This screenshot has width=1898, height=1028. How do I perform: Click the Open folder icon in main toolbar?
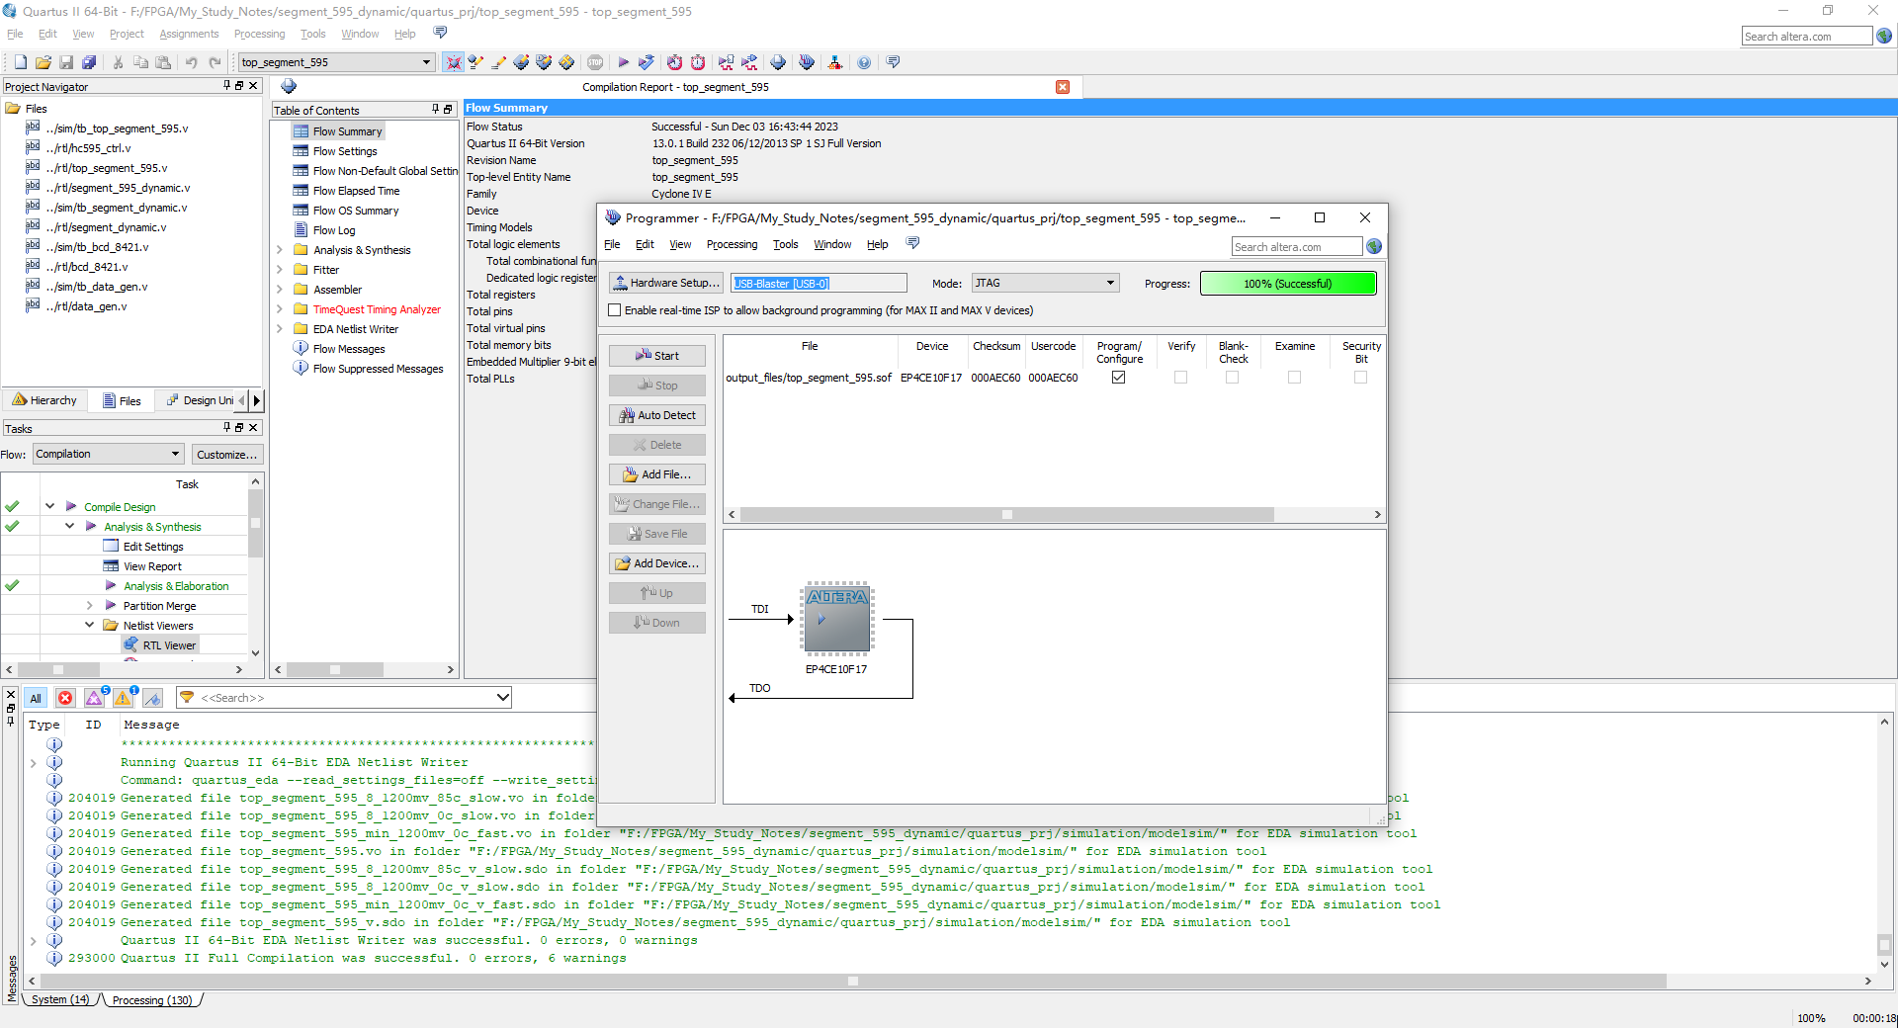click(x=43, y=62)
